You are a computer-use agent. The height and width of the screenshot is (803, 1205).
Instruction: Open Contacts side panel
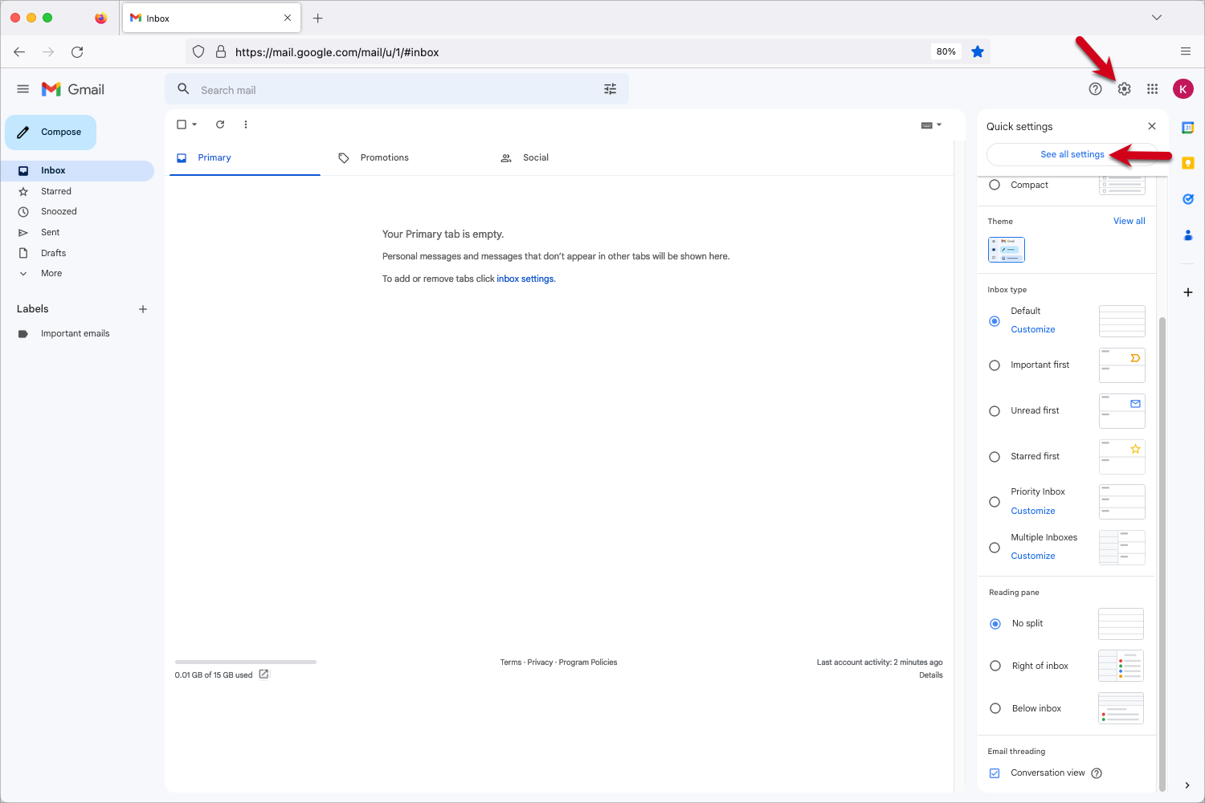click(1187, 235)
